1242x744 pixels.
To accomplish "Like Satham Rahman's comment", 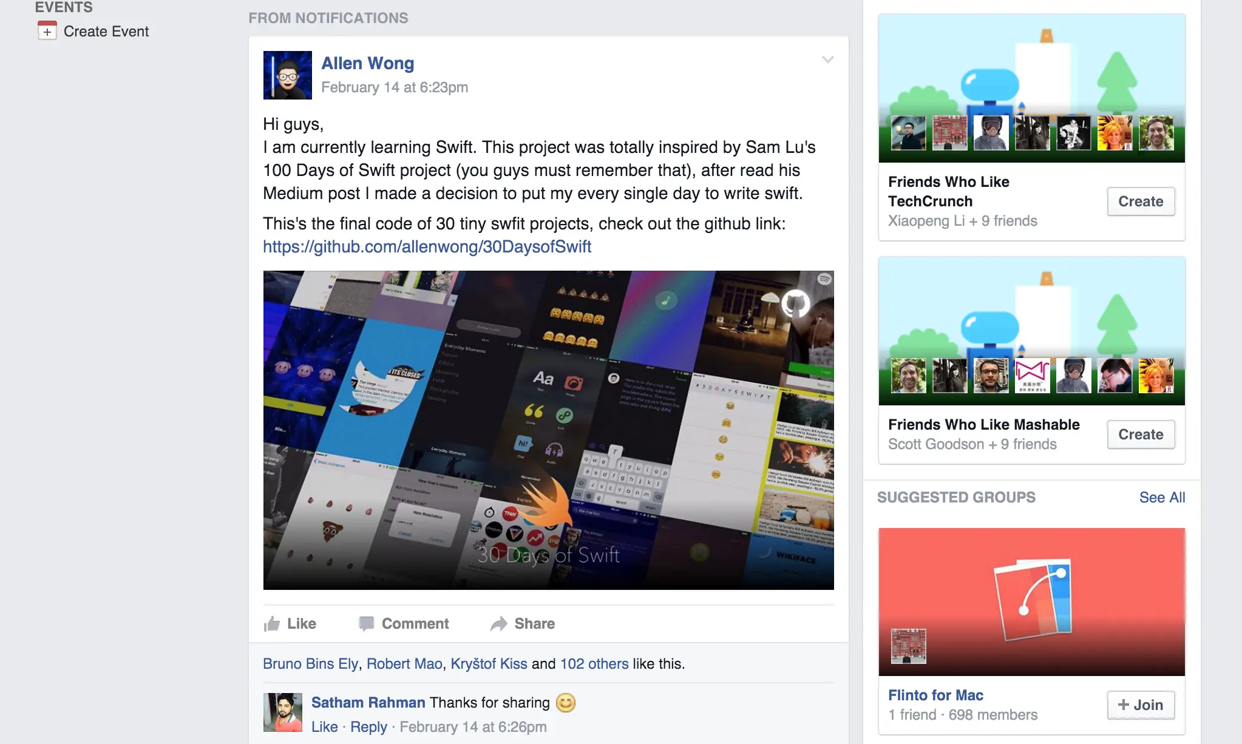I will point(324,727).
